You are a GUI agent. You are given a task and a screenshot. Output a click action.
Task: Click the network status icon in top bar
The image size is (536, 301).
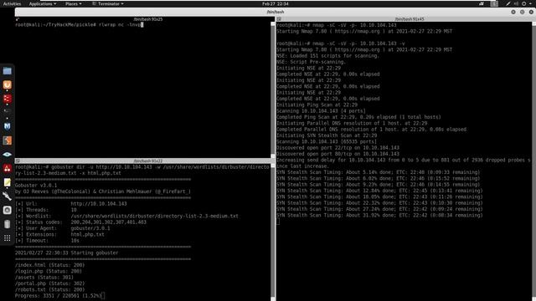(482, 3)
